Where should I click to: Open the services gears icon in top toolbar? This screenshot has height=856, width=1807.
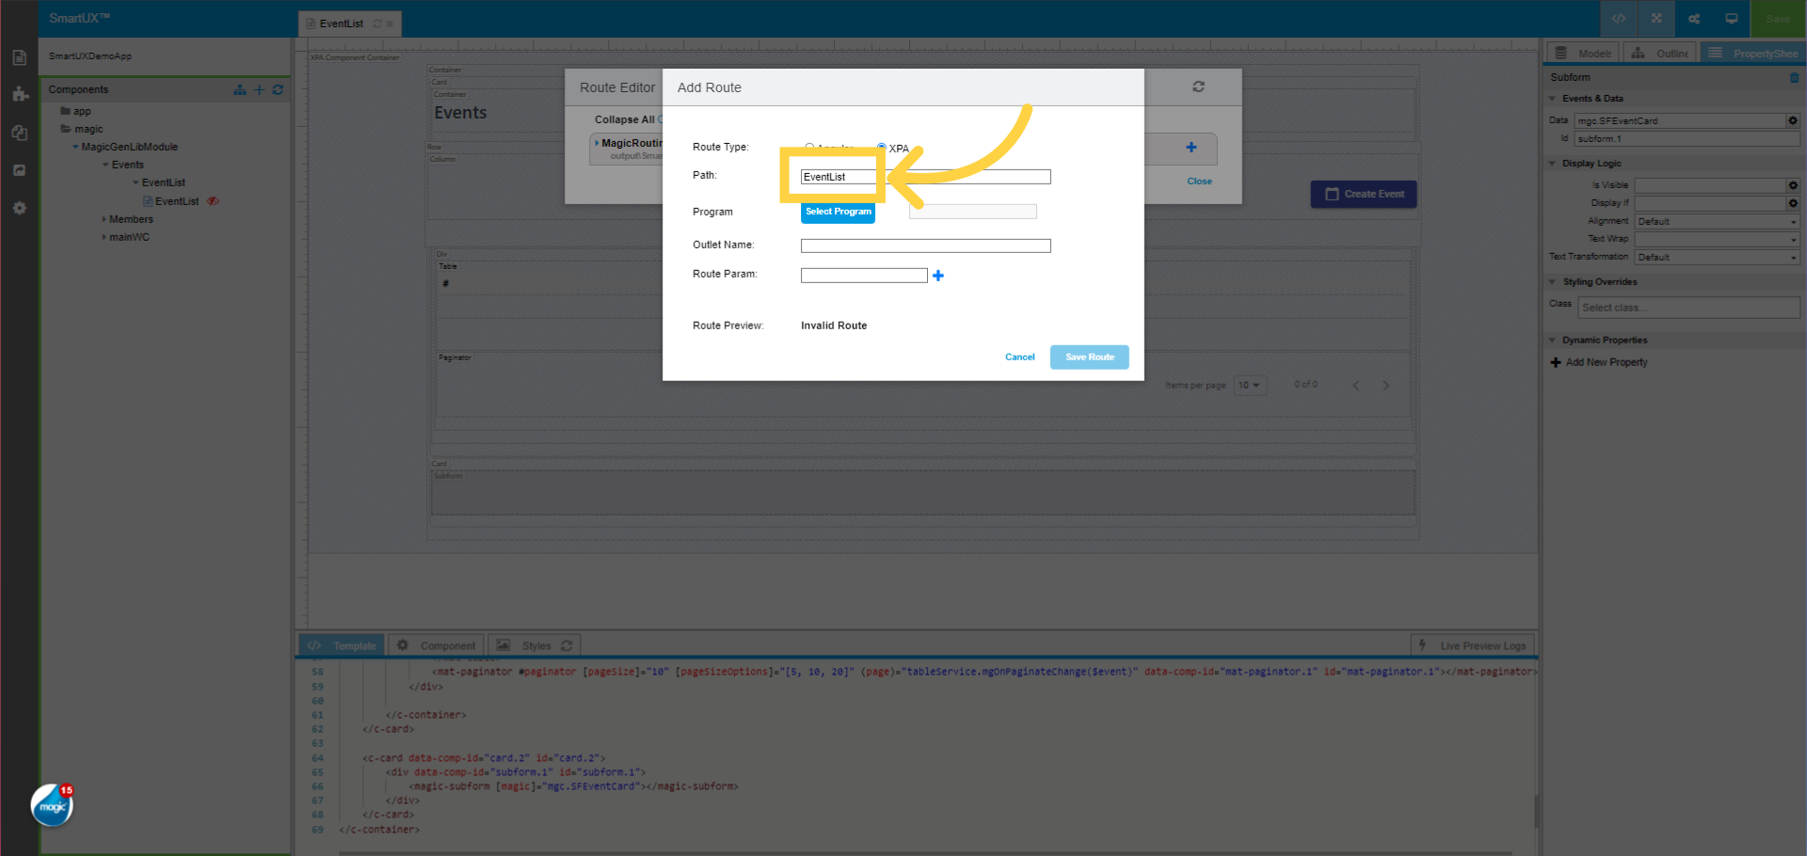[x=1693, y=19]
